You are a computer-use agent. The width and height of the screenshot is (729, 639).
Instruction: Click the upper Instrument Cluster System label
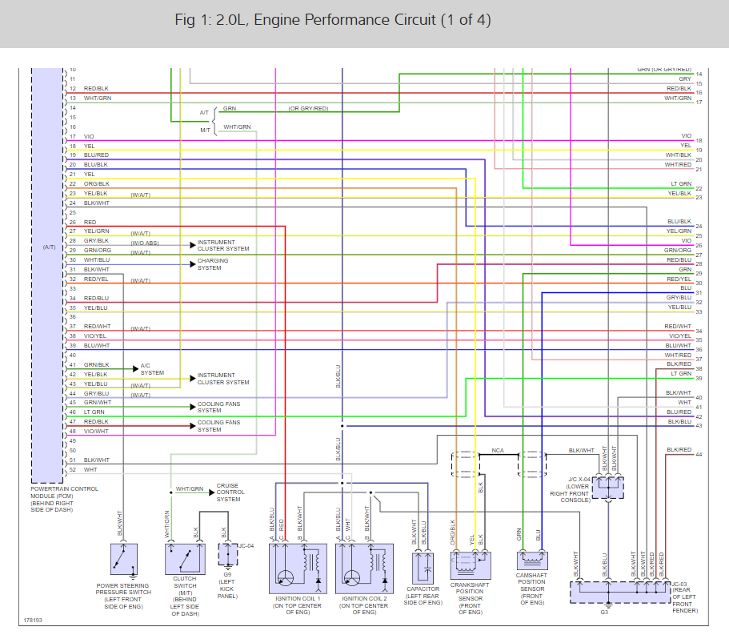[223, 246]
